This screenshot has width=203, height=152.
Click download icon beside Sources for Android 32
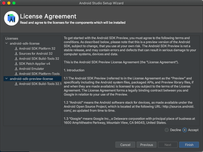pos(16,53)
